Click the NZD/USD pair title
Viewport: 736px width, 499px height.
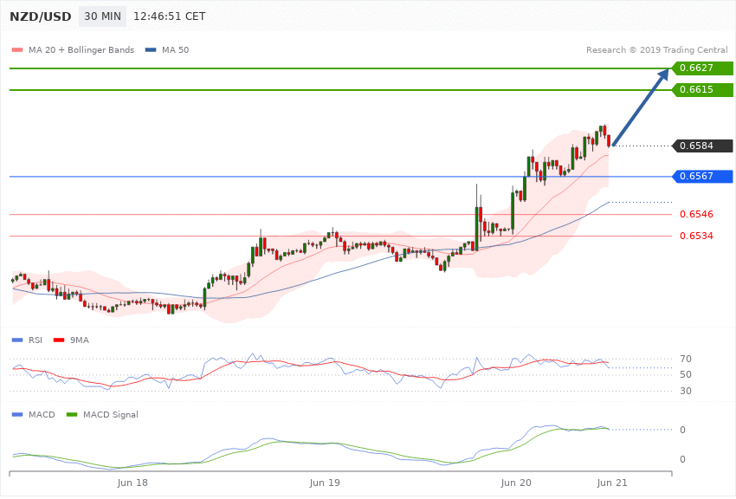(41, 16)
